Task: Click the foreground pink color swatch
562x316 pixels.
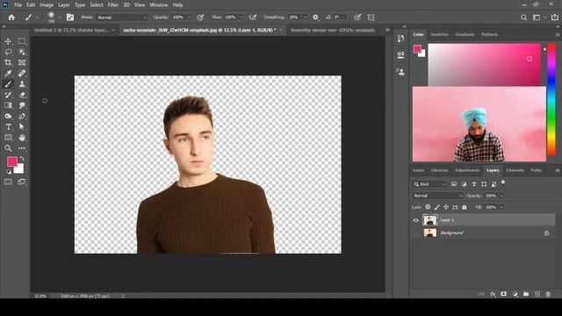Action: tap(11, 162)
